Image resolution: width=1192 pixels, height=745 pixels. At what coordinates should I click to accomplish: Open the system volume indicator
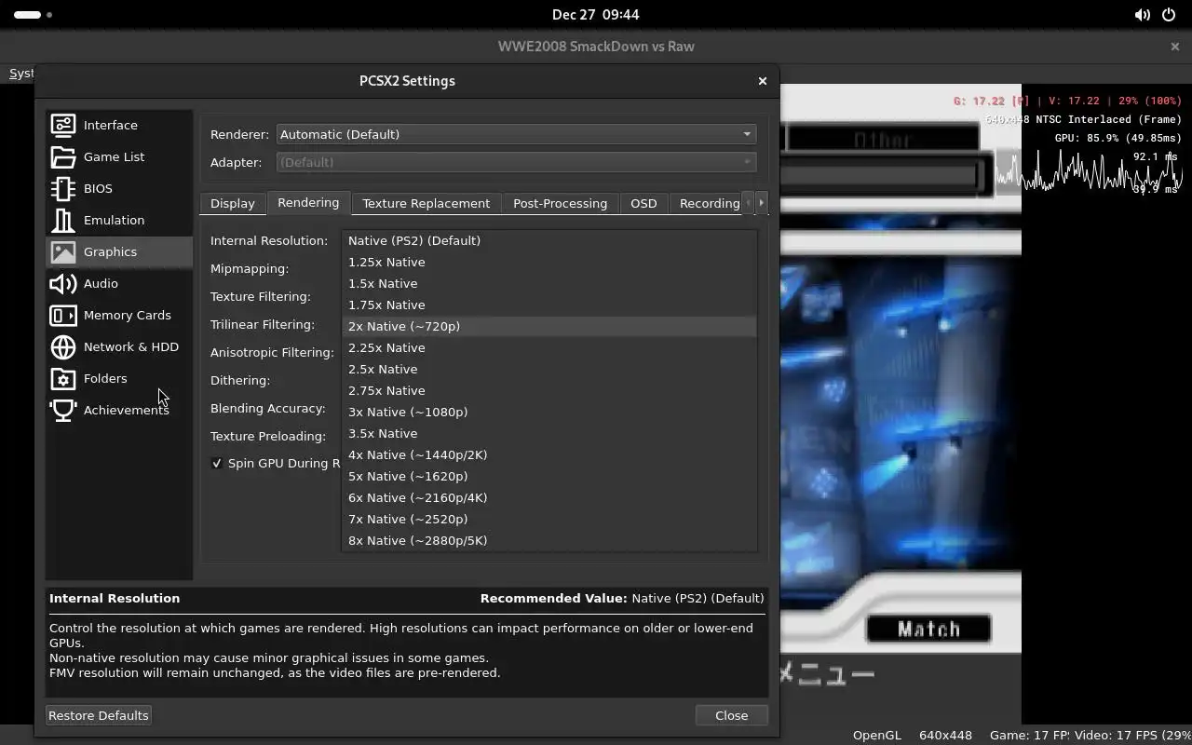pyautogui.click(x=1142, y=15)
